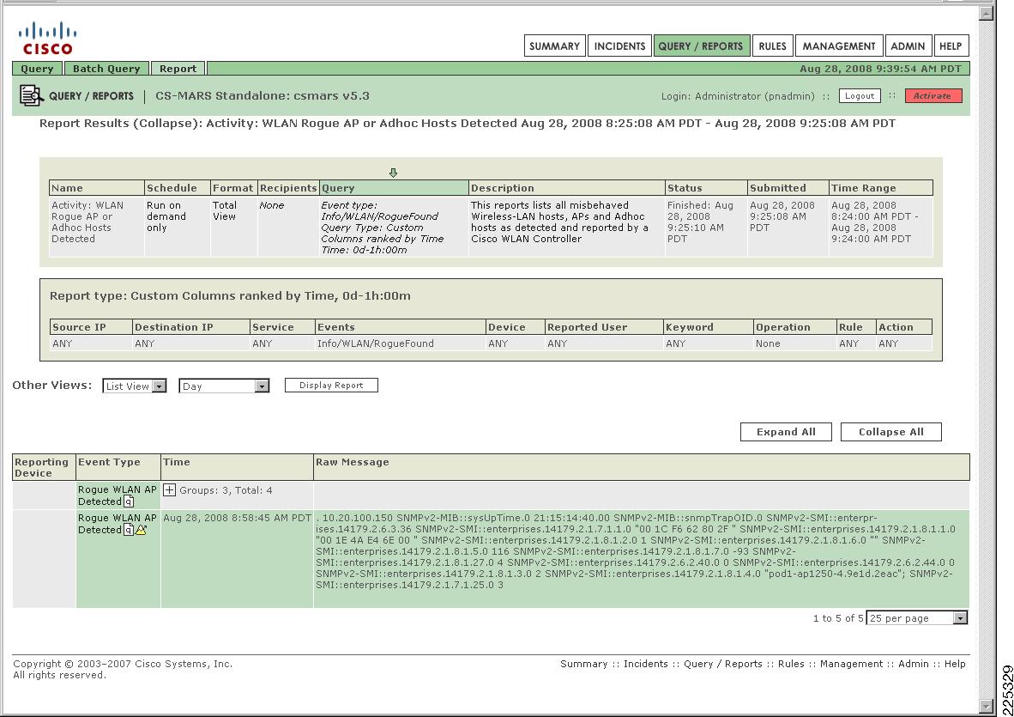Viewport: 1014px width, 717px height.
Task: Click the Reported User column header
Action: 604,327
